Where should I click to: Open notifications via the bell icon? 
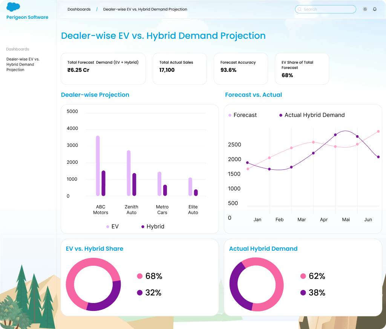coord(375,9)
